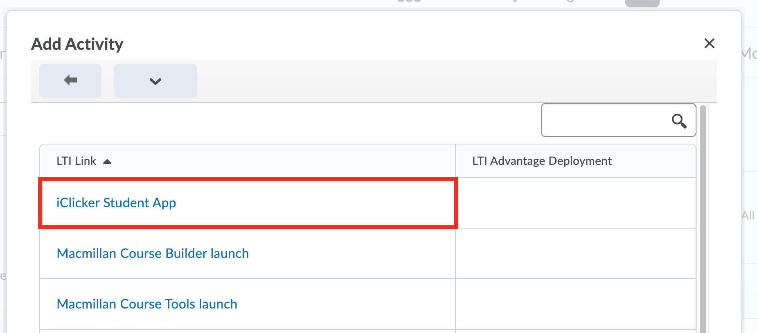Click Macmillan Course Tools launch

tap(146, 304)
